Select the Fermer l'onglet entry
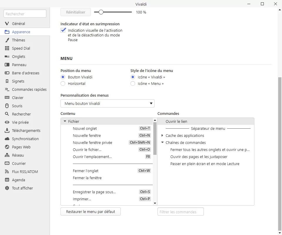The width and height of the screenshot is (282, 235). point(107,171)
